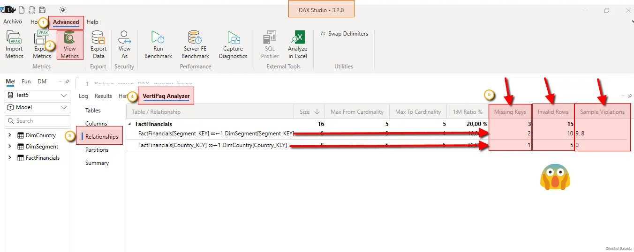Open the Summary section
The image size is (634, 252).
click(97, 163)
